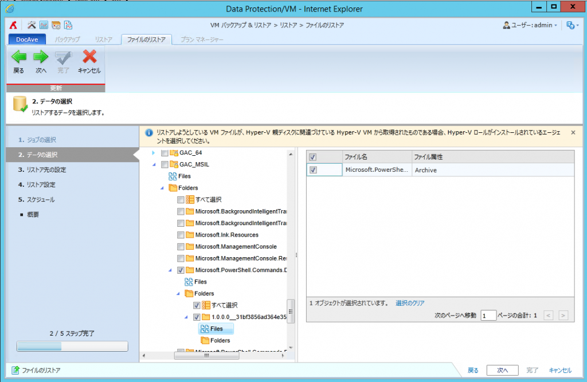587x382 pixels.
Task: Click the ファイルのリストア icon in status bar
Action: pyautogui.click(x=15, y=370)
